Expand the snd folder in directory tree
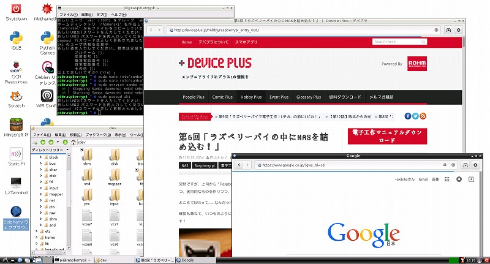This screenshot has width=490, height=264. coord(40,225)
